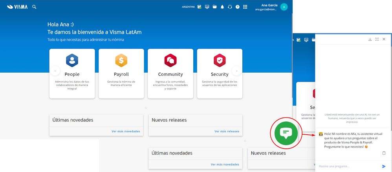
Task: Click the orange Payroll dollar icon
Action: click(121, 60)
